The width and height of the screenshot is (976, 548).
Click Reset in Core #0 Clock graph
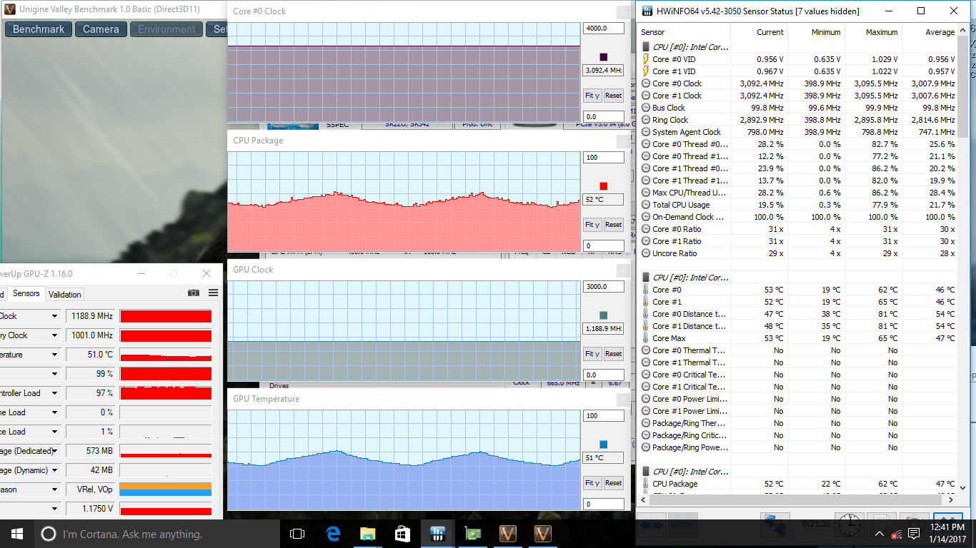tap(614, 96)
